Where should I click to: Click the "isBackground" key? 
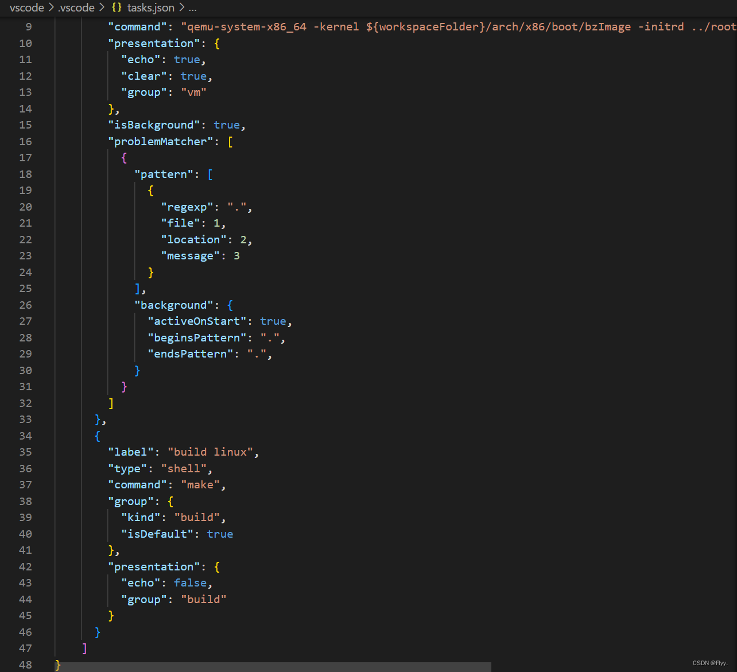click(154, 125)
